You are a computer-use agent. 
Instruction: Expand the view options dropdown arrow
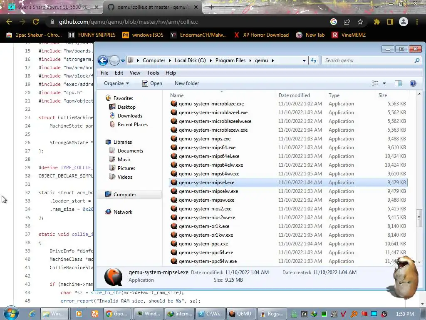click(384, 83)
